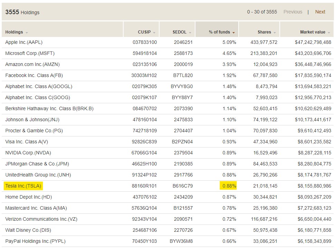Select Berkshire Hathaway Inc. Class B row

coord(167,109)
